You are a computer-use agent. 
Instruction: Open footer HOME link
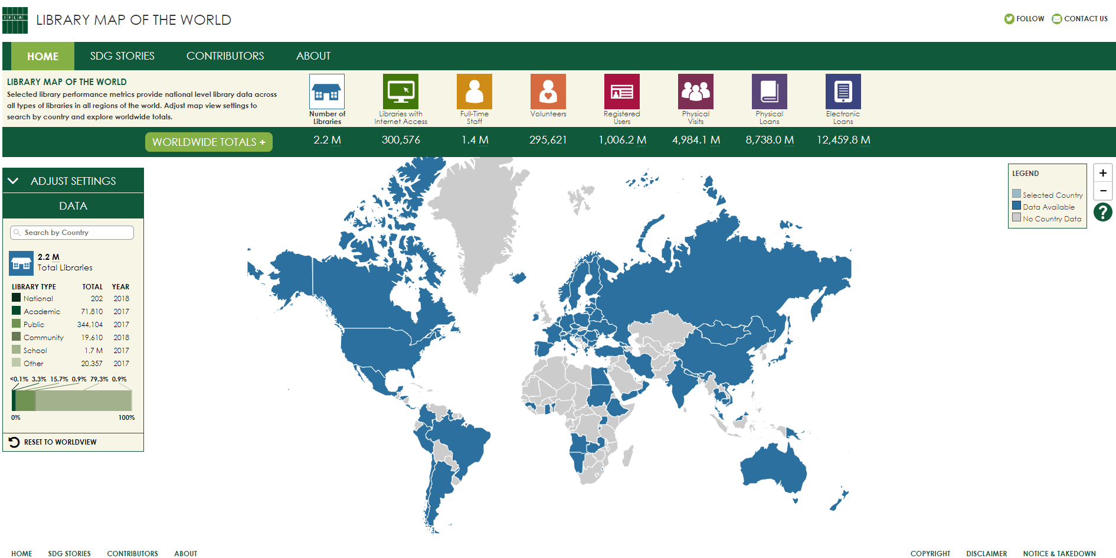pos(22,553)
